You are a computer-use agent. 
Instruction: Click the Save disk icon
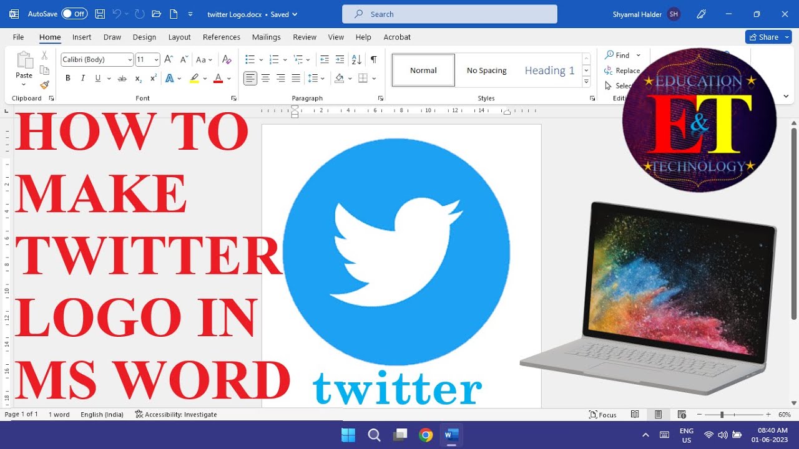(x=100, y=14)
